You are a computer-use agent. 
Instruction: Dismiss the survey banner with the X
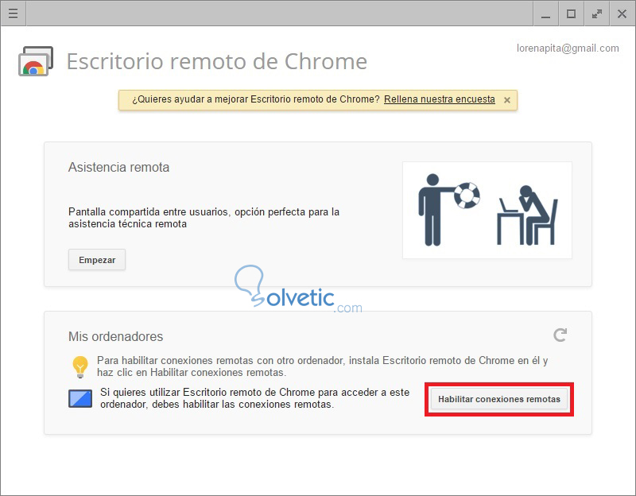click(506, 100)
